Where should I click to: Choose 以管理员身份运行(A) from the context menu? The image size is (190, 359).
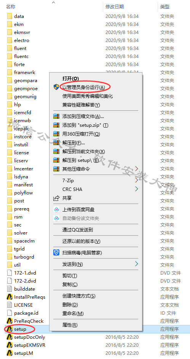pos(84,87)
